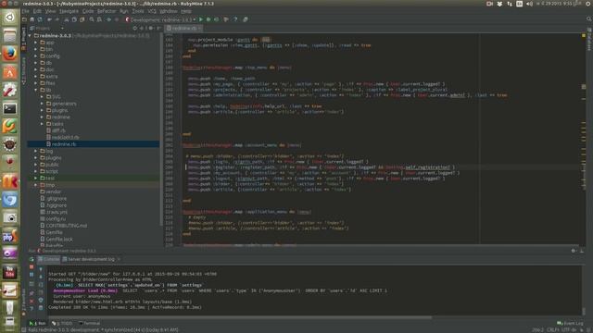
Task: Click the sound volume icon in the system tray
Action: click(x=529, y=4)
